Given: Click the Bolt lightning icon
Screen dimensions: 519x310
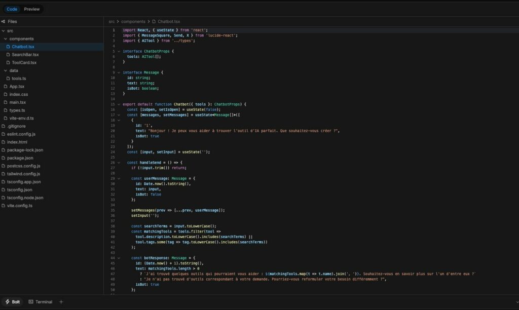Looking at the screenshot, I should [x=7, y=302].
